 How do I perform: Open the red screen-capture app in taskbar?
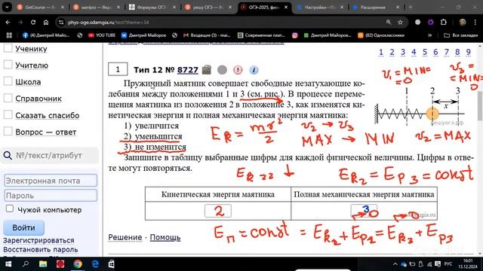60,264
